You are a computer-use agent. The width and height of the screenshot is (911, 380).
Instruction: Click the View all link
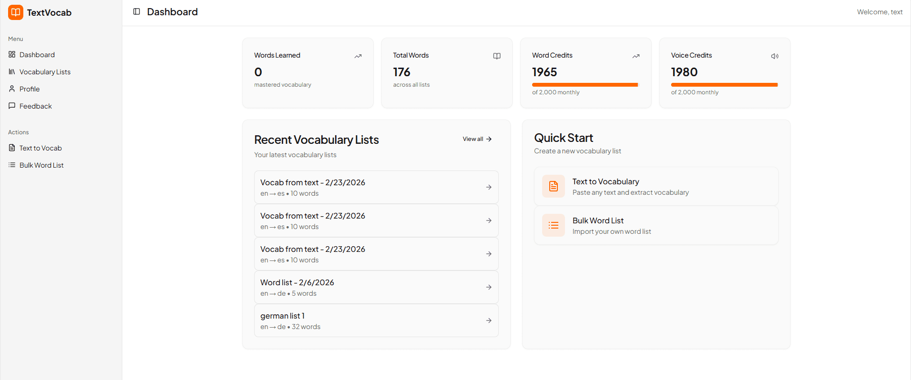coord(477,139)
